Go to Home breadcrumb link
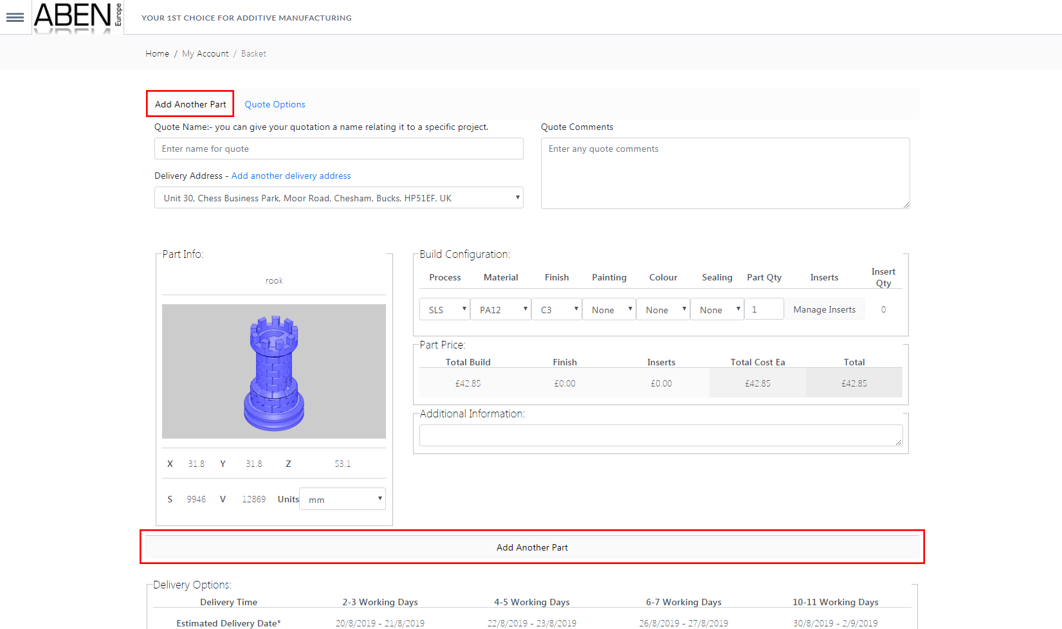 pyautogui.click(x=157, y=53)
